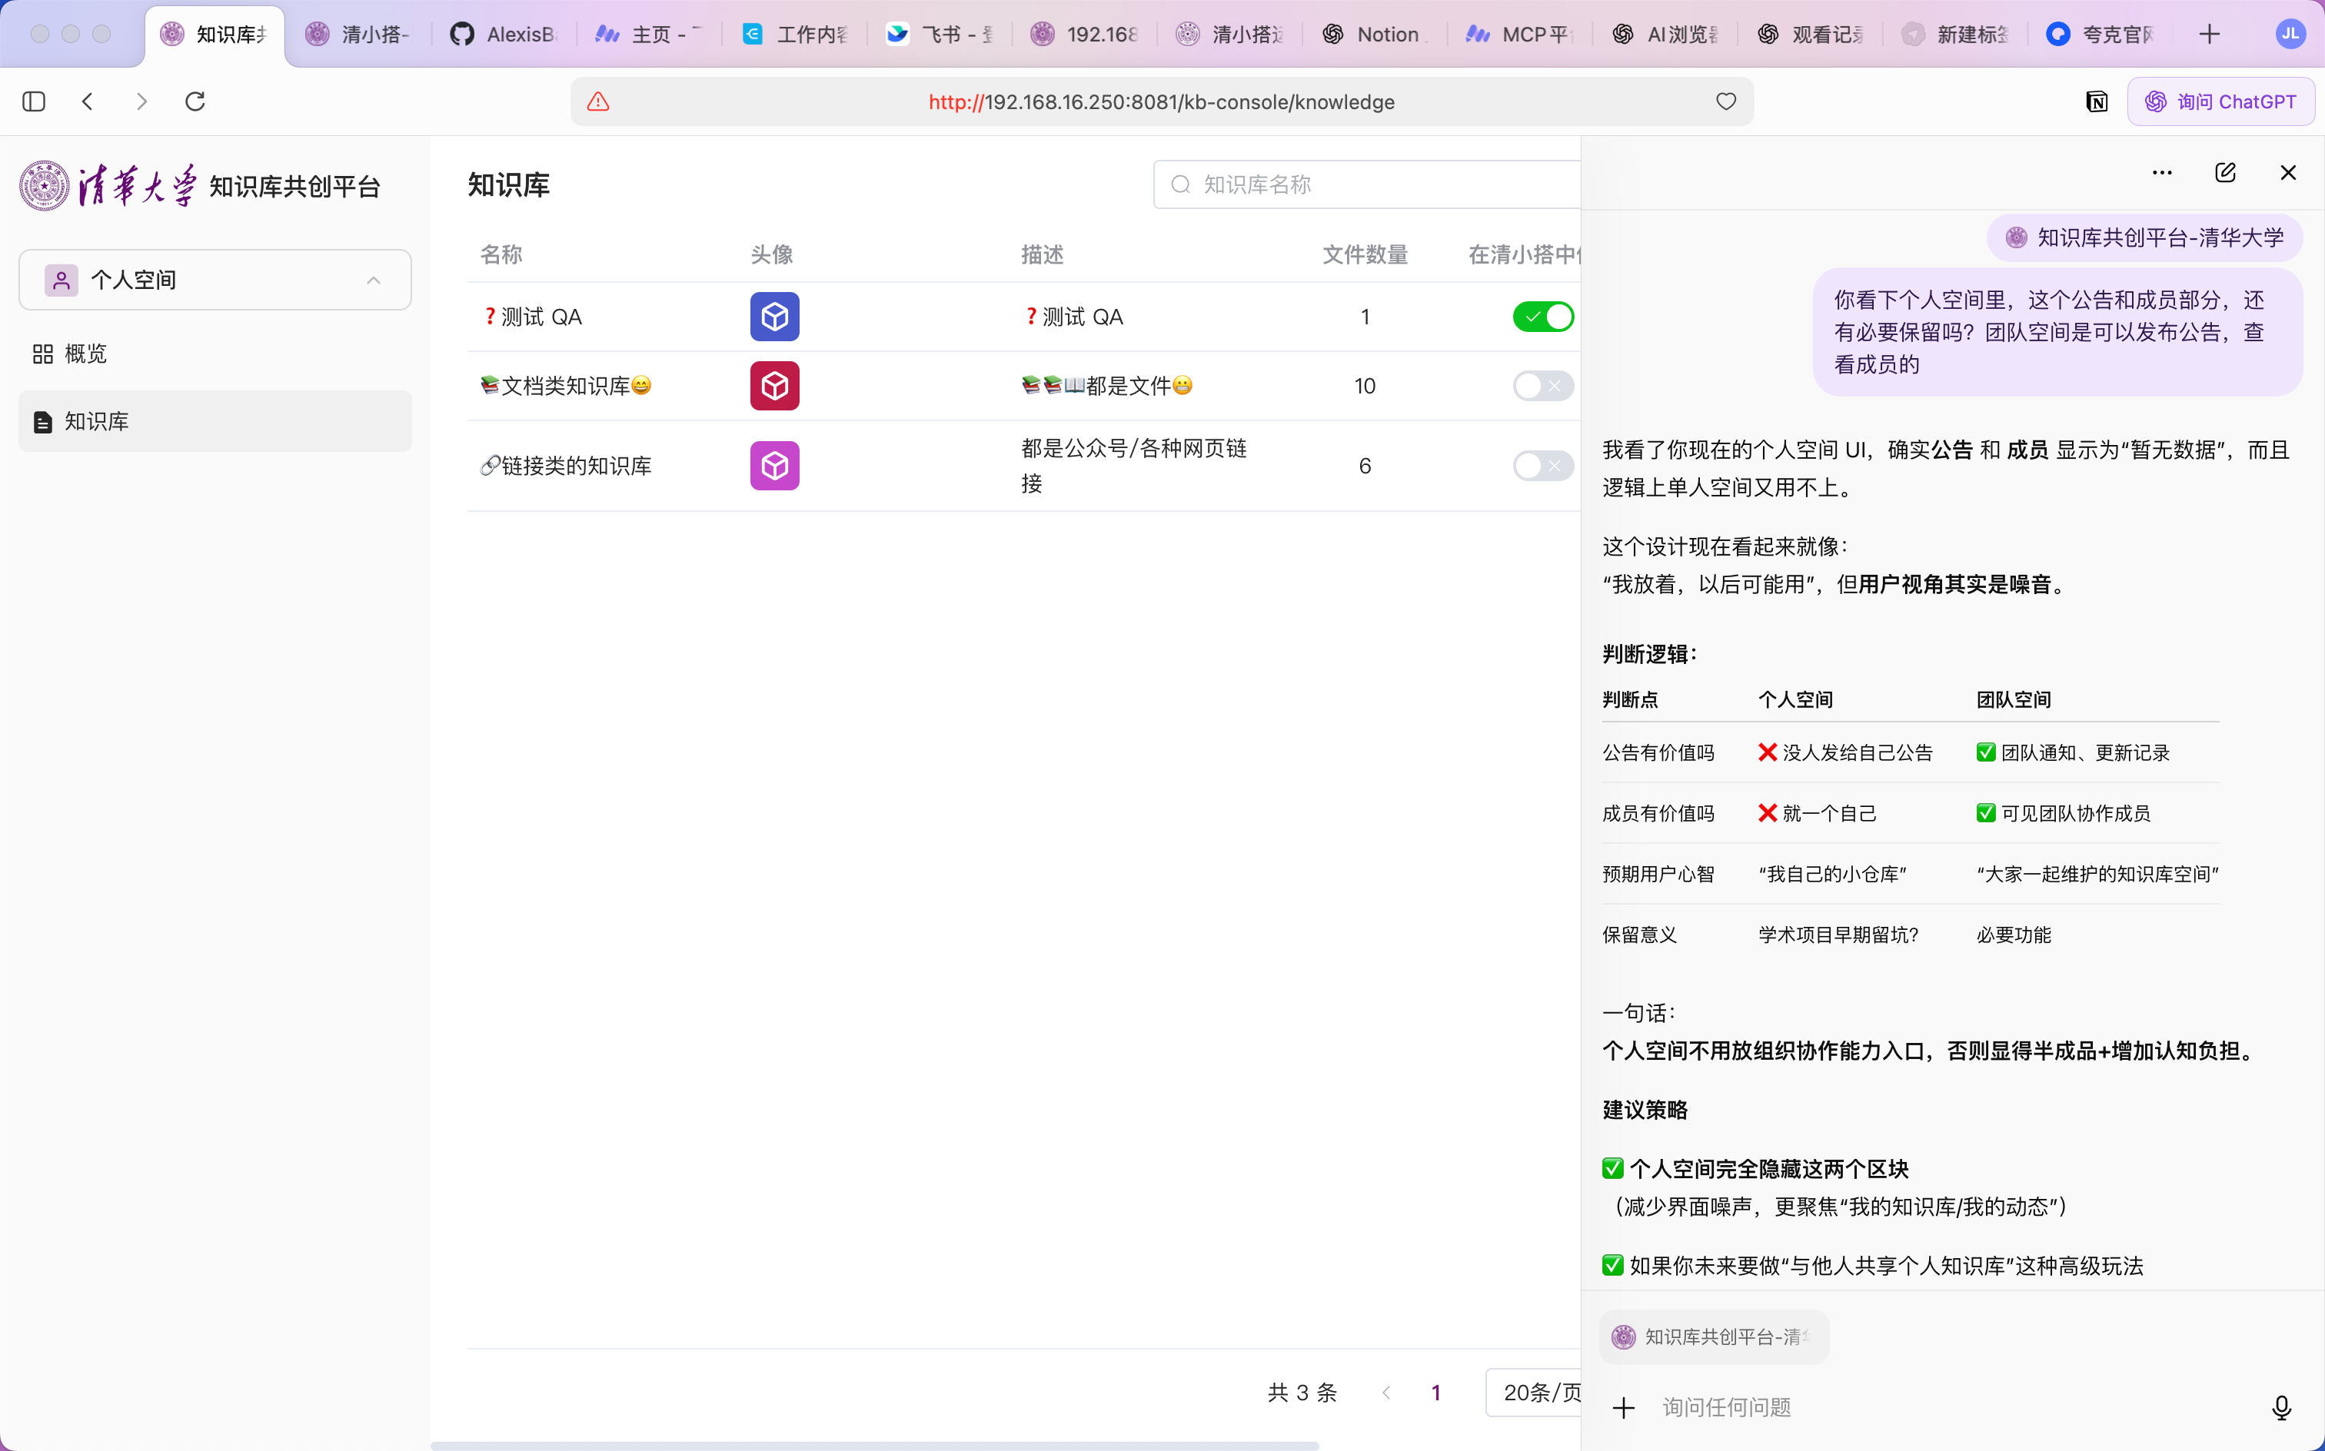This screenshot has width=2325, height=1451.
Task: Click the insecure site warning icon
Action: pos(598,101)
